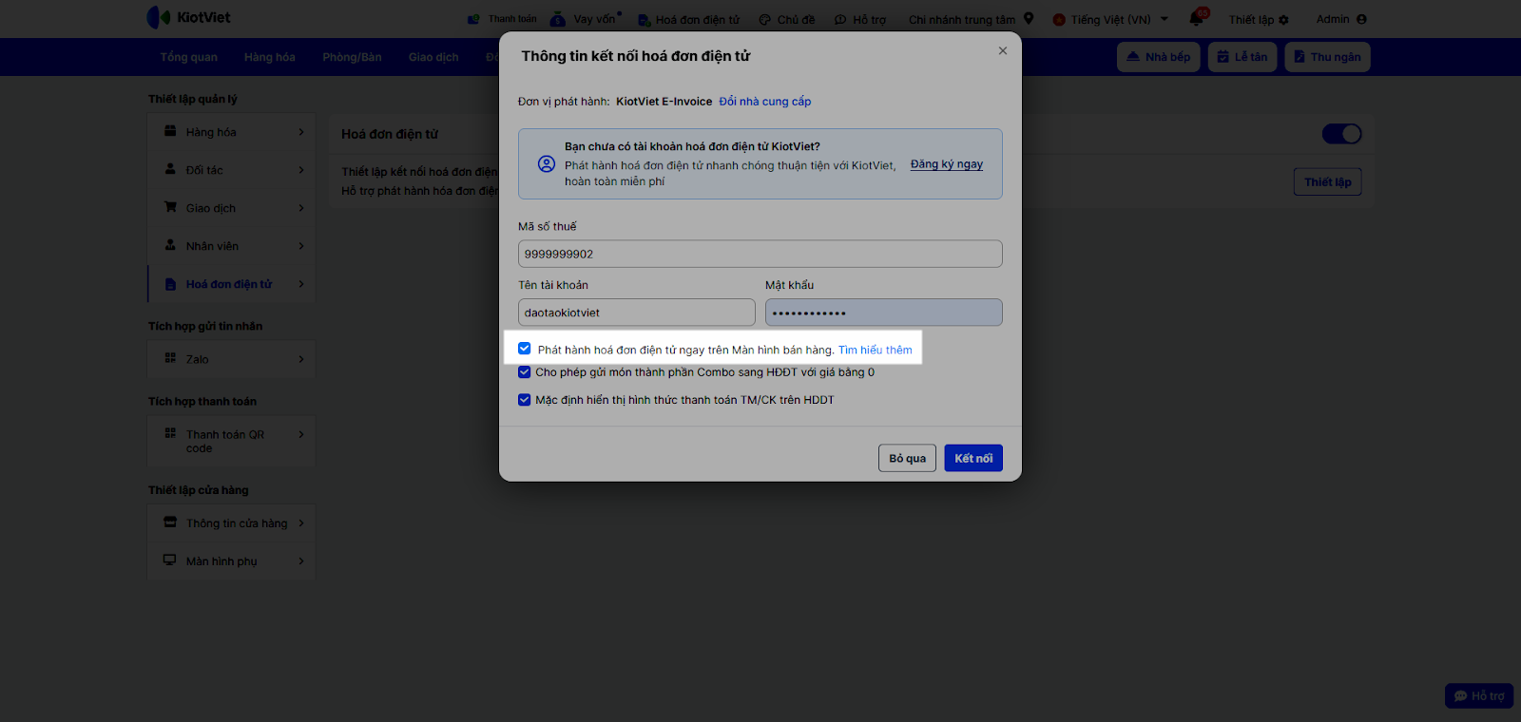Expand the Thanh toán QR code item
1521x722 pixels.
tap(233, 441)
